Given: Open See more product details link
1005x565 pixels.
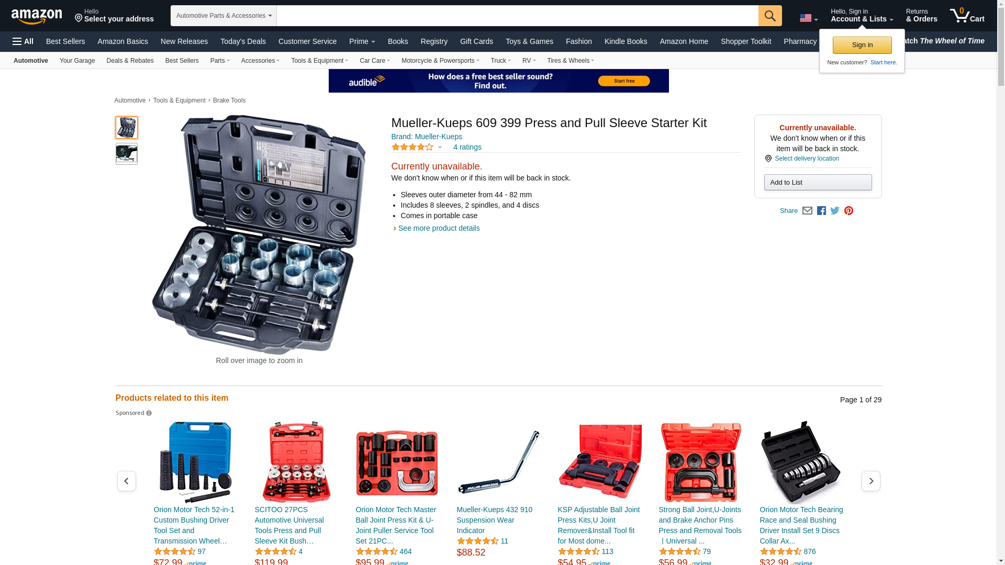Looking at the screenshot, I should (439, 228).
